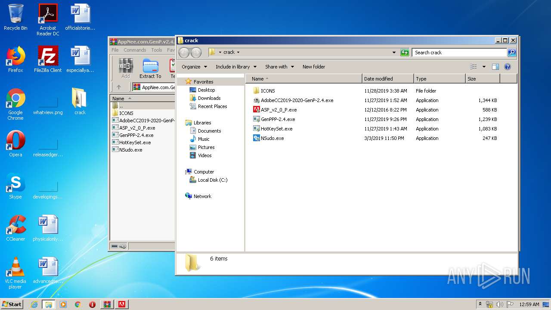
Task: Open Include in library dropdown
Action: click(x=236, y=67)
